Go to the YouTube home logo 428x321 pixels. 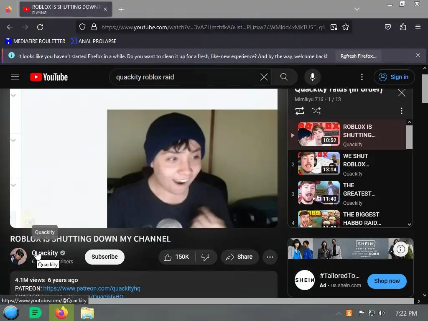point(49,77)
